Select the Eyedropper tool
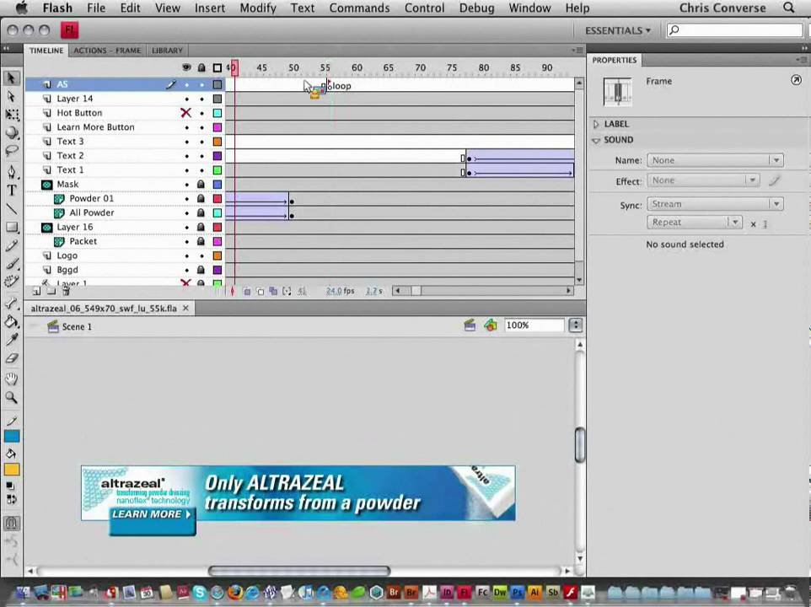The width and height of the screenshot is (811, 607). [11, 340]
